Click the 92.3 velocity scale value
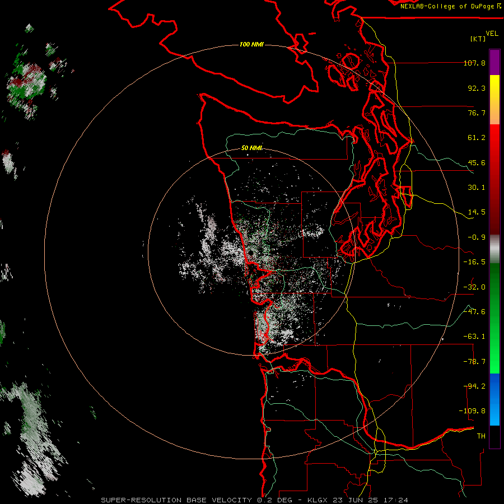This screenshot has height=504, width=504. pos(477,88)
